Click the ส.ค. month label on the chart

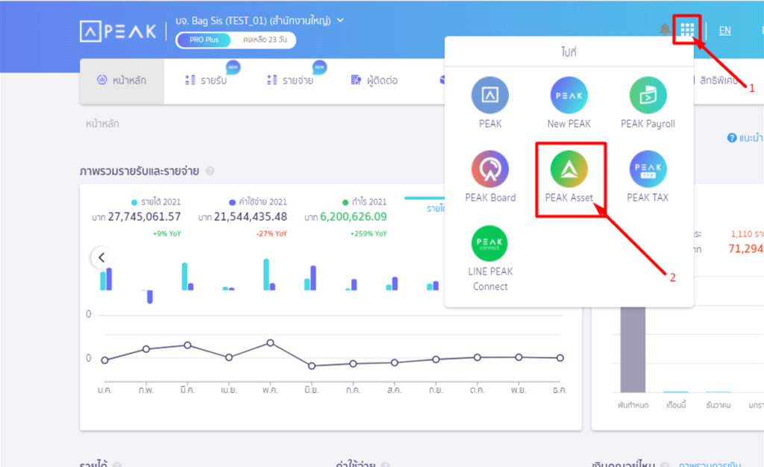[x=395, y=391]
